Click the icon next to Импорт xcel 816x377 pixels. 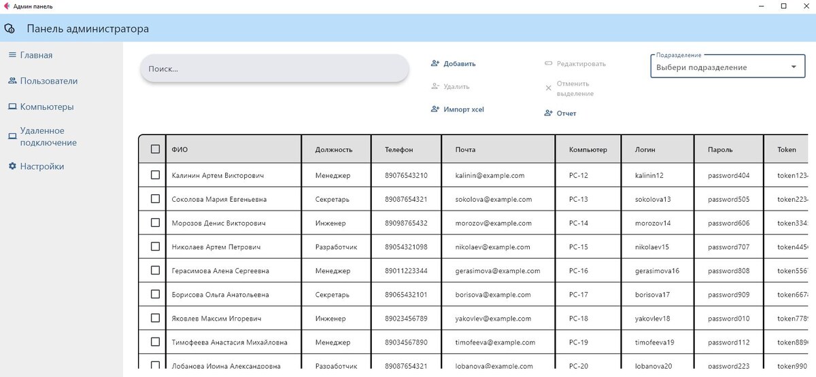click(435, 109)
